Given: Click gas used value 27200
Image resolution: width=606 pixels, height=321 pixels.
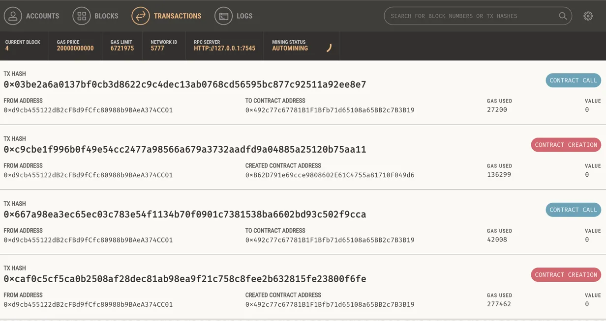Looking at the screenshot, I should tap(497, 110).
